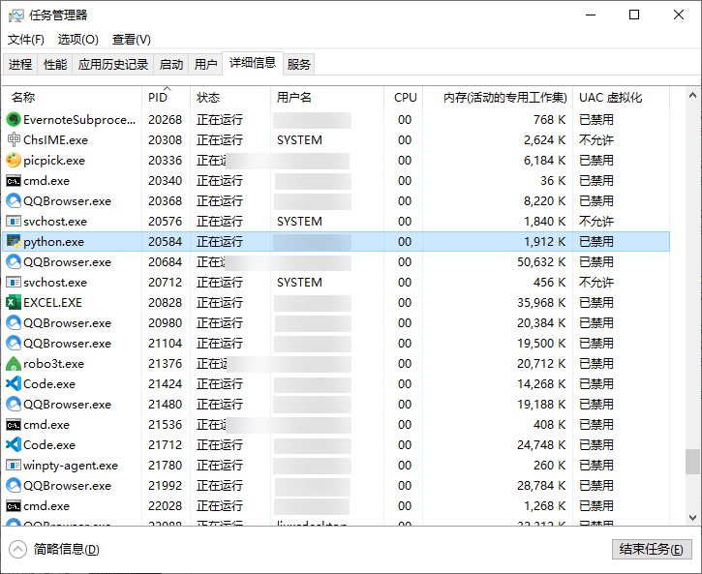Click PID cell 21376
Viewport: 702px width, 574px height.
166,364
